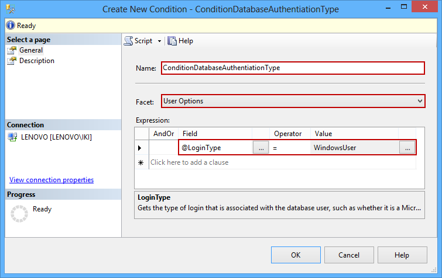Open the Script dropdown arrow
This screenshot has height=278, width=442.
tap(159, 41)
